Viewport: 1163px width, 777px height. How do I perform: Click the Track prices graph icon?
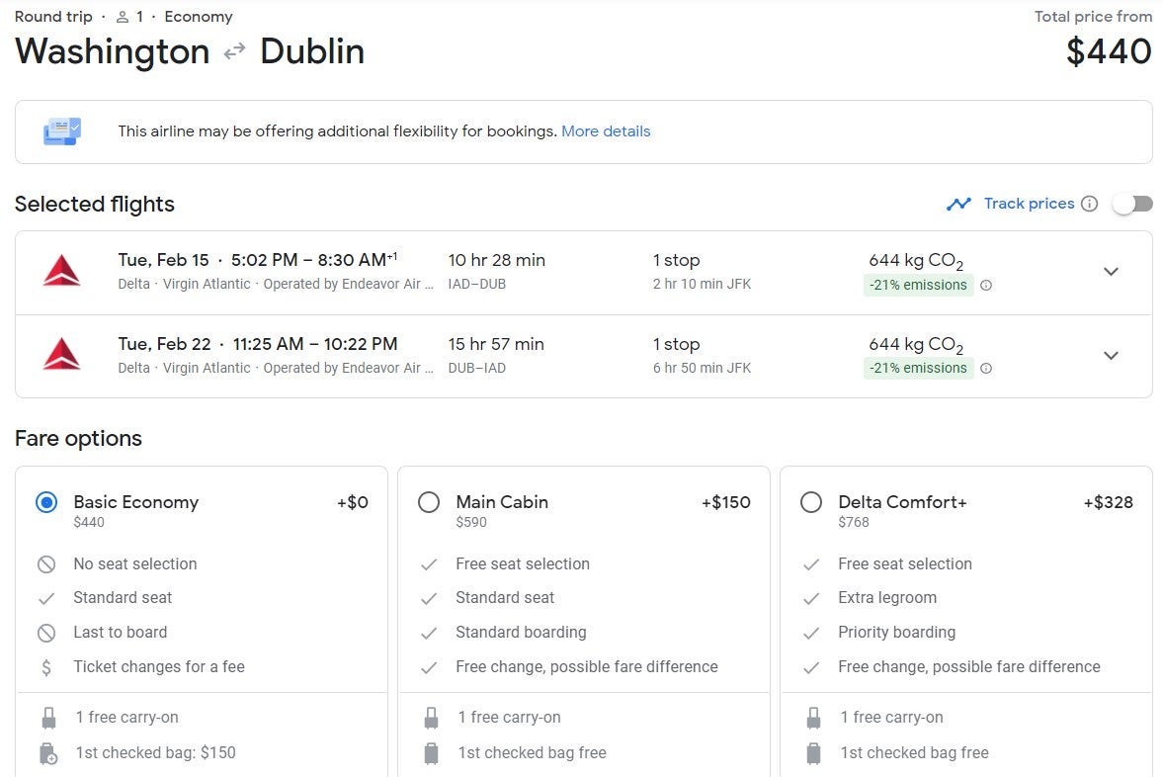pyautogui.click(x=958, y=204)
